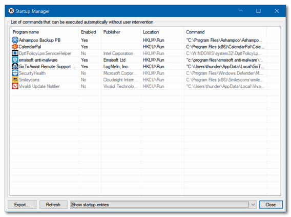Click the Close button at bottom right
Screen dimensions: 291x217
point(271,205)
